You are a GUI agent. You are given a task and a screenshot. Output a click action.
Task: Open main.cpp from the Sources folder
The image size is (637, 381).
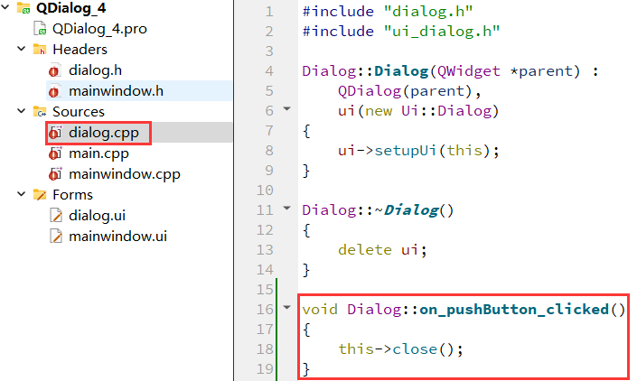[x=98, y=153]
